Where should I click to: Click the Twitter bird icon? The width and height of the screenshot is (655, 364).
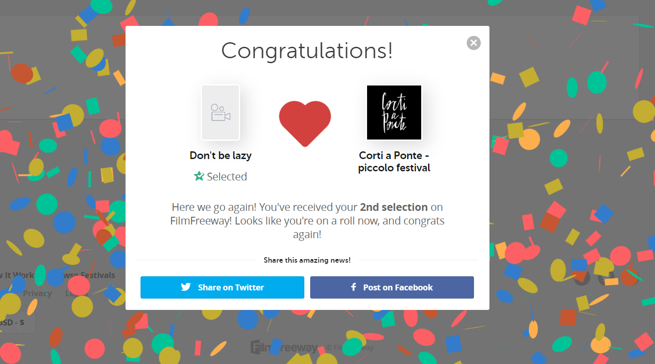[186, 287]
